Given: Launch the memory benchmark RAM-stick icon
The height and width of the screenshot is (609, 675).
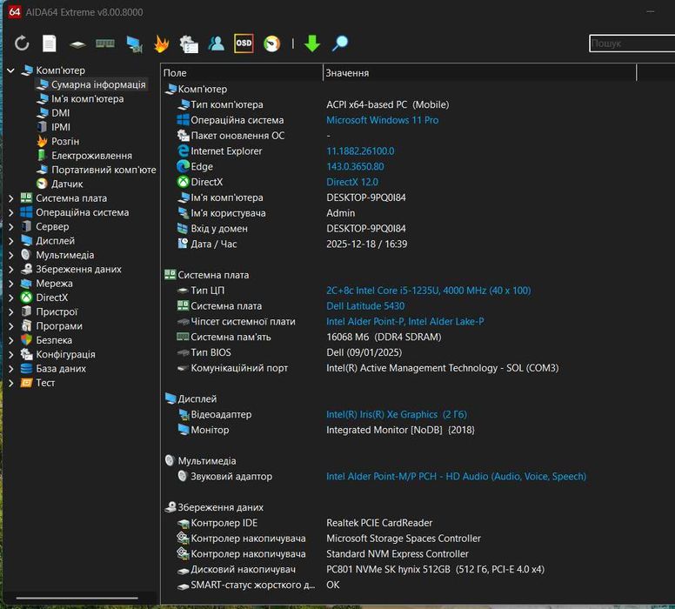Looking at the screenshot, I should pos(105,43).
